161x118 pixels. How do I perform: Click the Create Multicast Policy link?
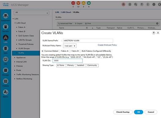click(x=107, y=45)
